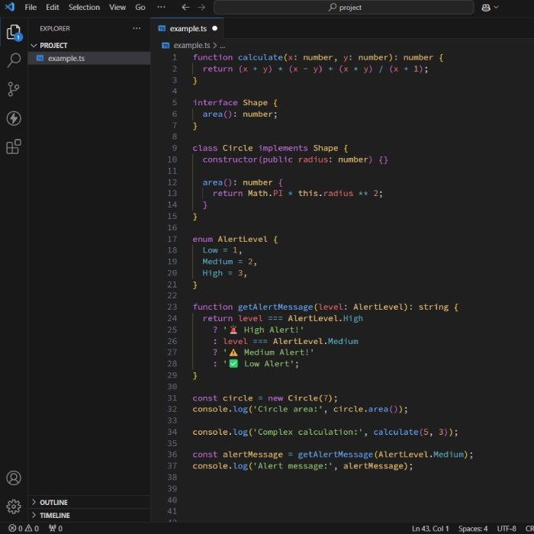Open the overflow menu ellipsis in menu bar

point(161,7)
